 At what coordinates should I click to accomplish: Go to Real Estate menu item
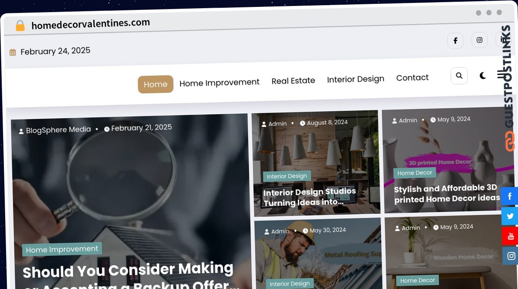tap(293, 81)
